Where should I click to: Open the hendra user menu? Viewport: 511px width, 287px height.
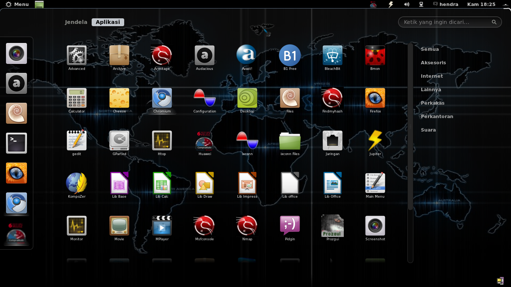[x=446, y=4]
